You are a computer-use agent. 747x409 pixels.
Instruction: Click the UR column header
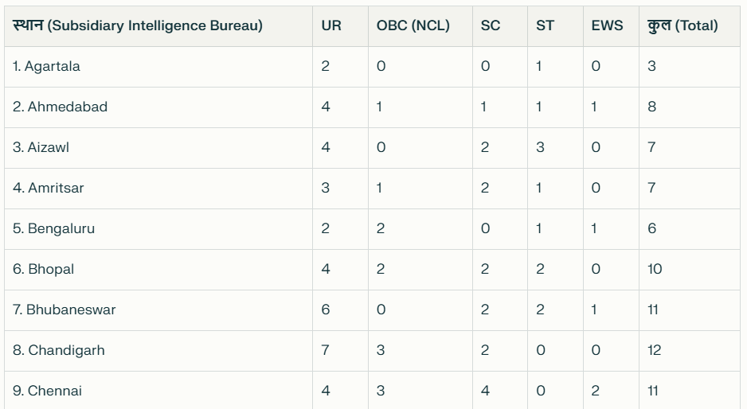tap(331, 25)
